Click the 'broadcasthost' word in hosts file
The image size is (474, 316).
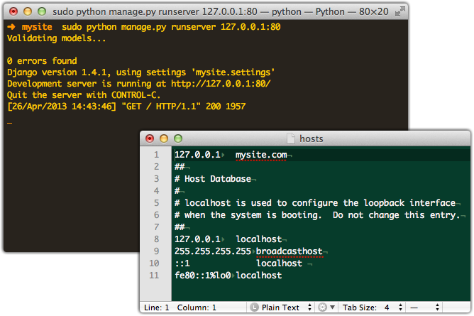tap(290, 251)
